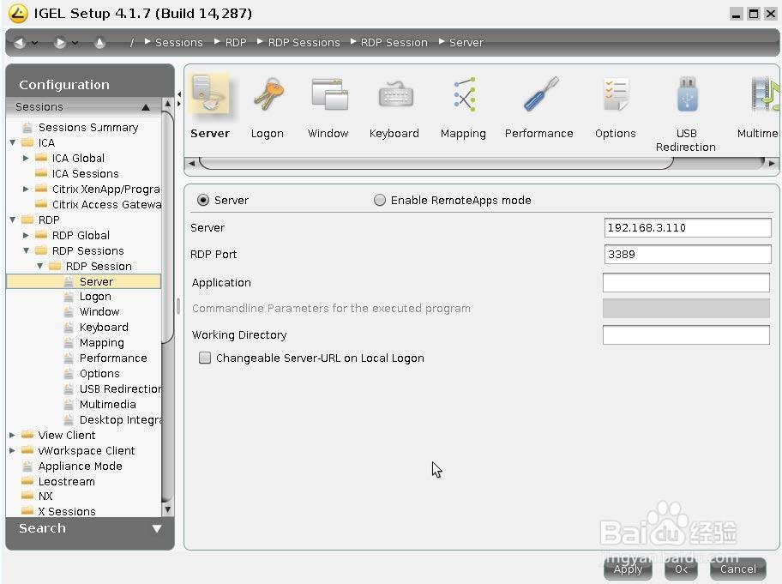Click RDP in breadcrumb
The image size is (782, 584).
pyautogui.click(x=236, y=43)
